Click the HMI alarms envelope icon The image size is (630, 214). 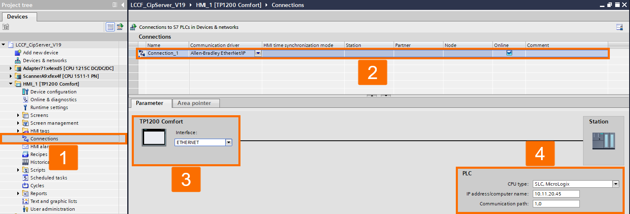click(26, 147)
